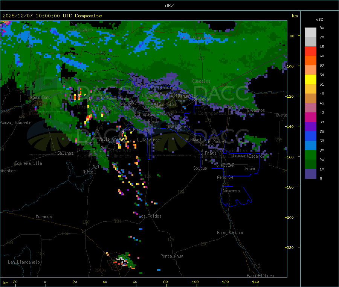Viewport: 339px width, 287px height.
Task: Click the km unit label at top right
Action: pyautogui.click(x=295, y=16)
